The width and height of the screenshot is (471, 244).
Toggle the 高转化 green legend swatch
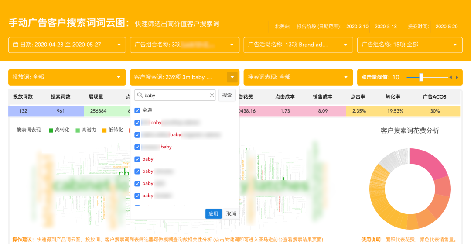pyautogui.click(x=51, y=130)
